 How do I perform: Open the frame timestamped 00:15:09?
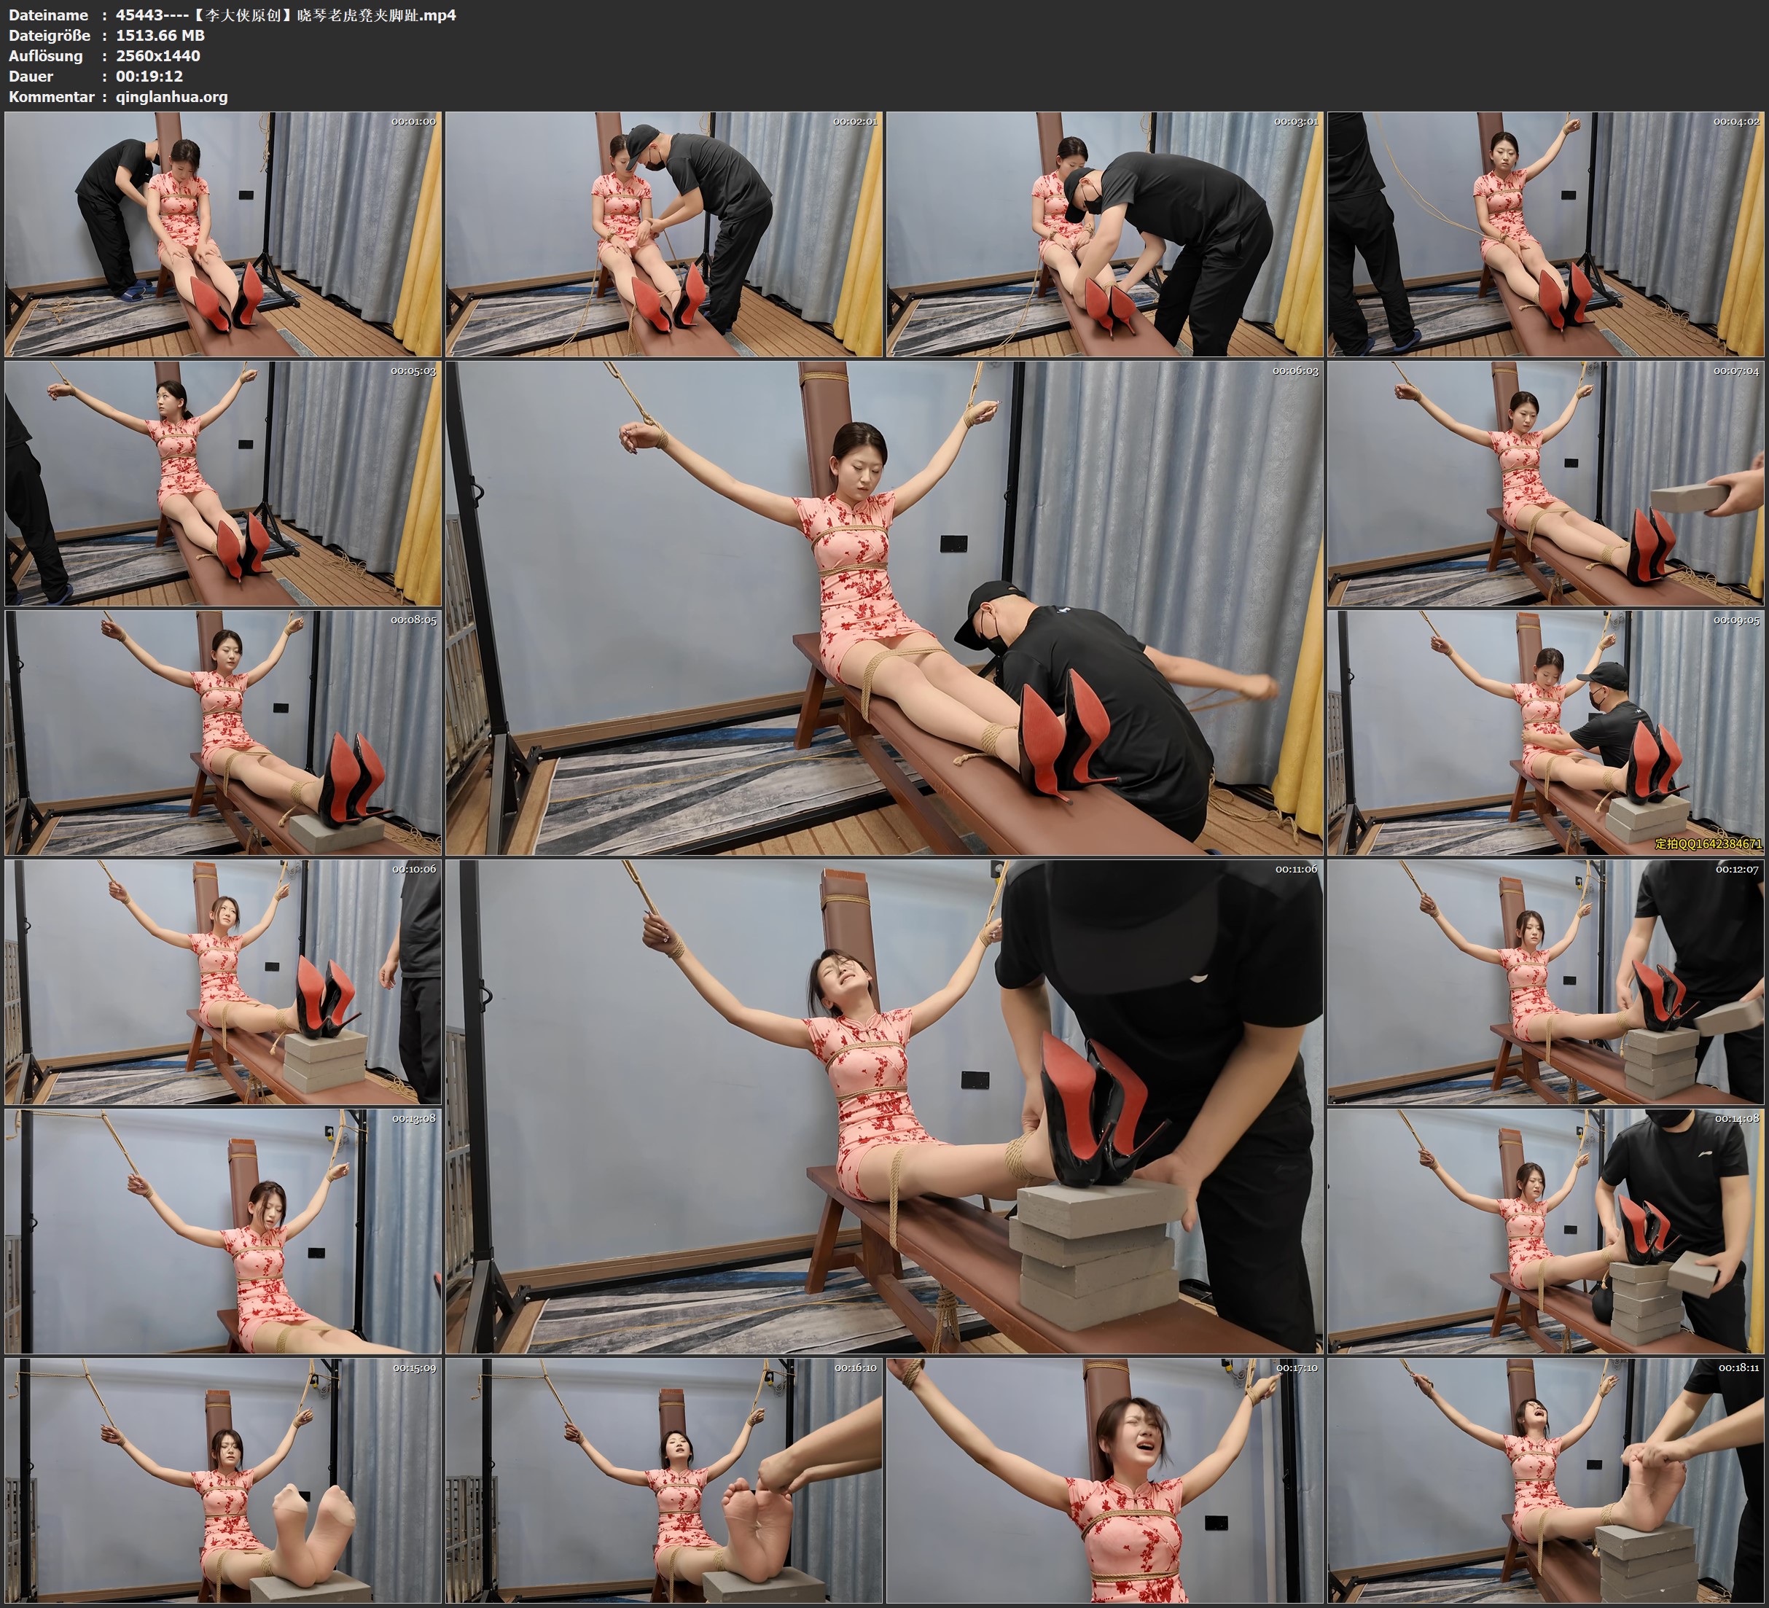pyautogui.click(x=223, y=1480)
